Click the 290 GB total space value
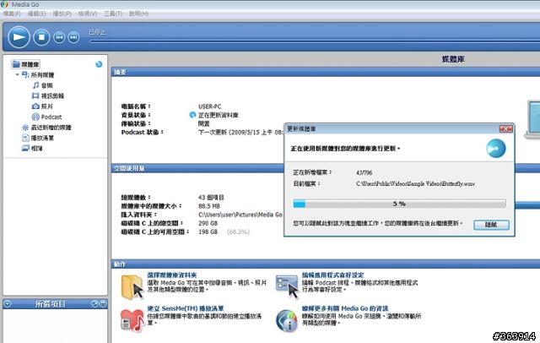This screenshot has height=343, width=540. tap(208, 223)
